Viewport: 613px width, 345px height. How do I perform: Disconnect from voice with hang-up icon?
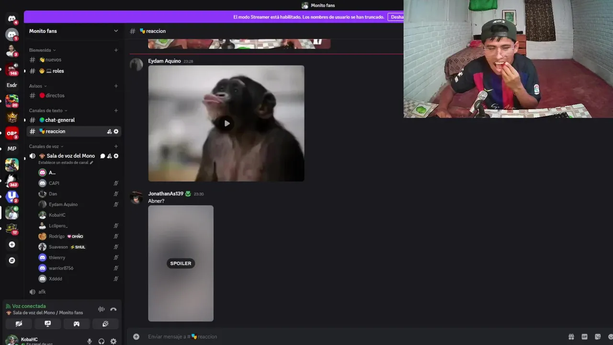click(x=114, y=310)
